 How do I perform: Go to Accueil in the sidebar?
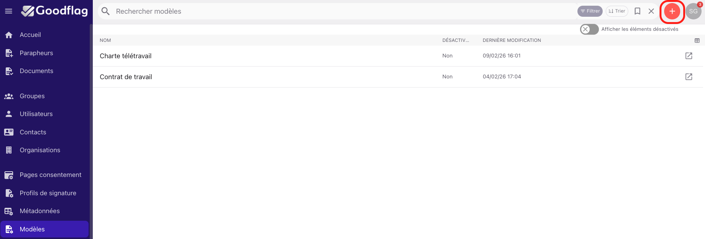pos(30,35)
